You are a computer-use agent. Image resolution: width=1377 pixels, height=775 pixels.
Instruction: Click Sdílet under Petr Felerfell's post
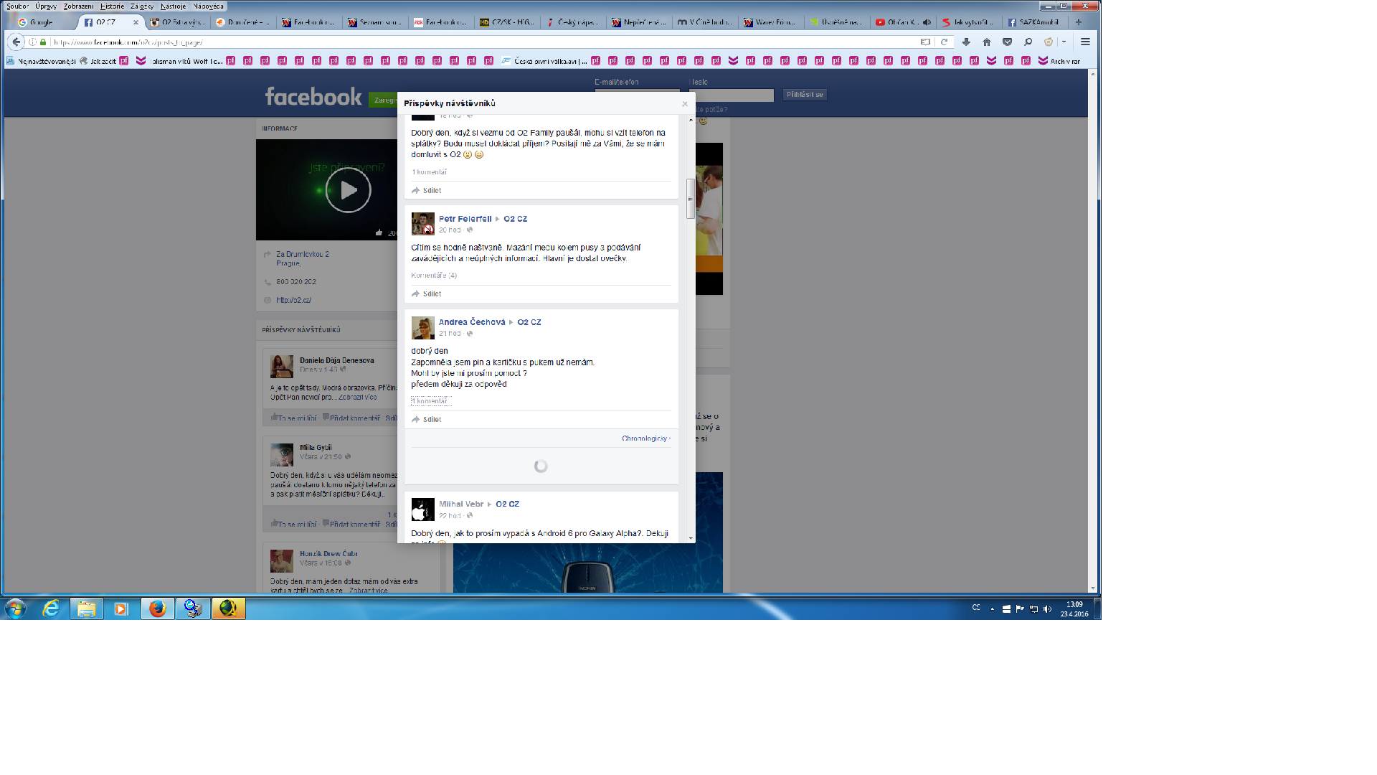[432, 294]
